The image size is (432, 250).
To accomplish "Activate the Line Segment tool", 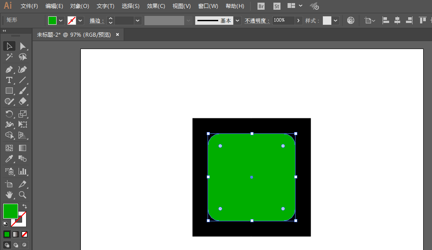I will pos(23,80).
